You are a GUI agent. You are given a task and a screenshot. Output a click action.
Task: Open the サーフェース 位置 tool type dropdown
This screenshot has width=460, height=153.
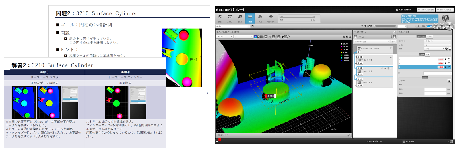(x=372, y=42)
